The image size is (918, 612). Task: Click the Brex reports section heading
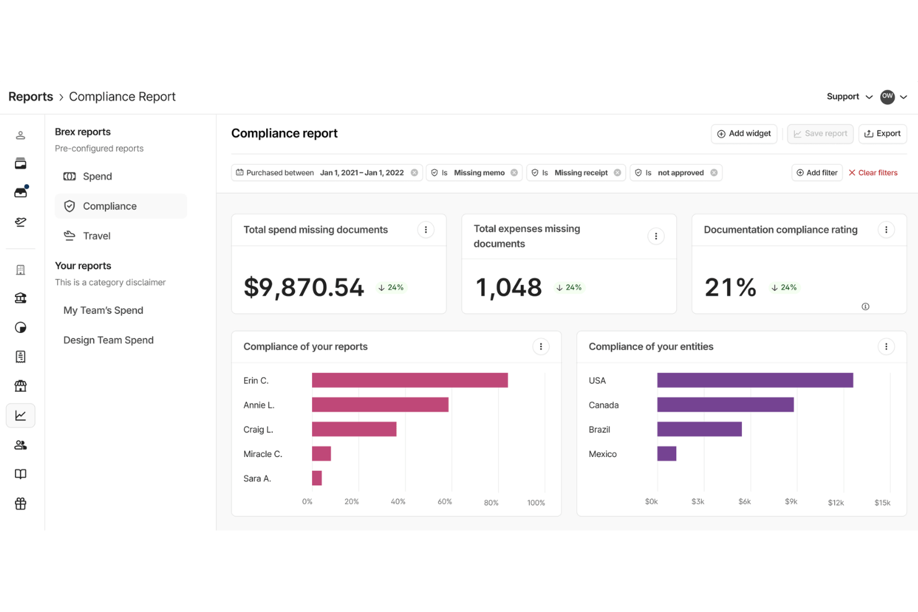pyautogui.click(x=82, y=132)
